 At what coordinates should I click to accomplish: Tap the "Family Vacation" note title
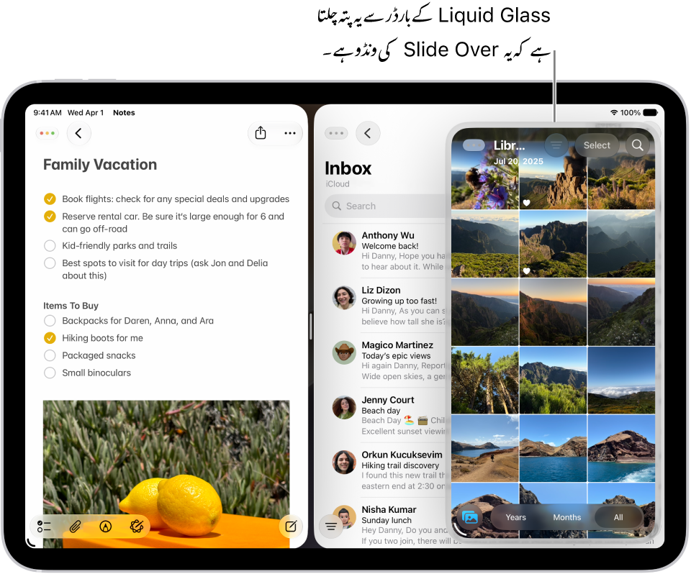(x=100, y=164)
